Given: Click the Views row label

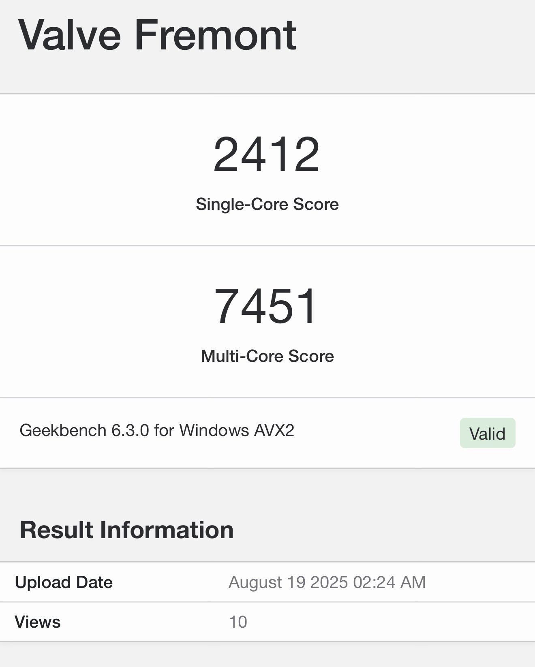Looking at the screenshot, I should tap(38, 622).
